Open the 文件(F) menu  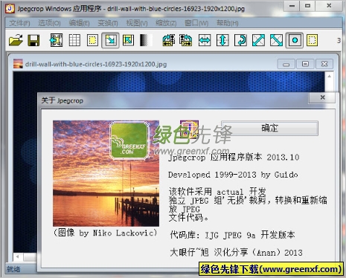pyautogui.click(x=19, y=23)
